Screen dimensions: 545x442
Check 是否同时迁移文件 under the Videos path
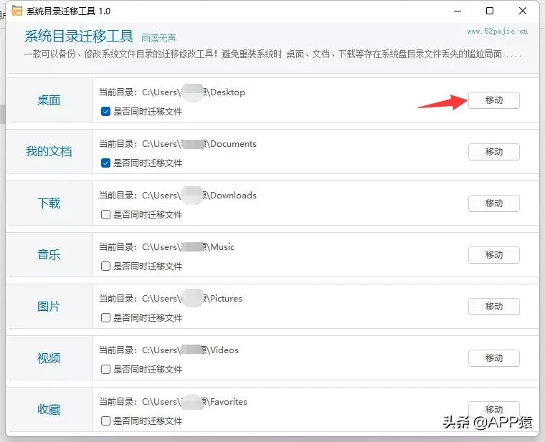(x=106, y=370)
